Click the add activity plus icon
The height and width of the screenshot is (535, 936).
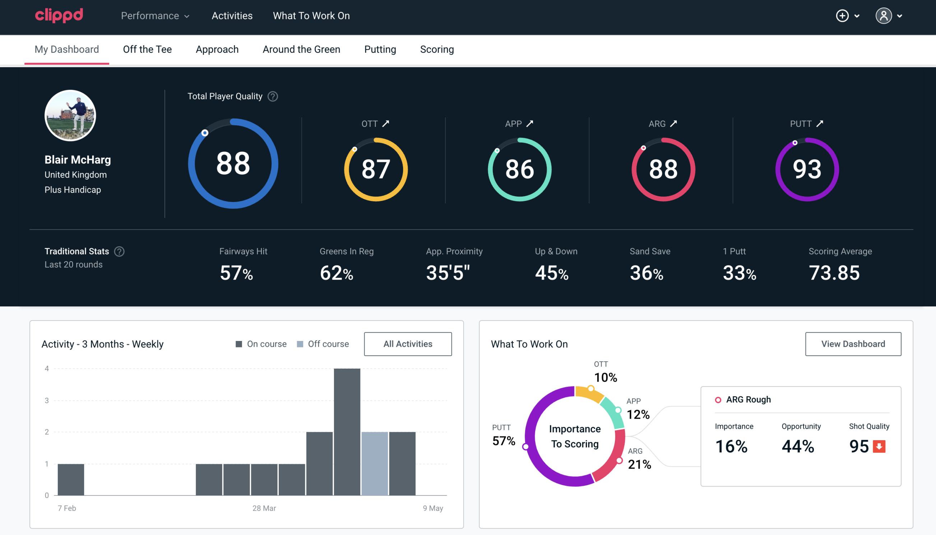tap(843, 16)
